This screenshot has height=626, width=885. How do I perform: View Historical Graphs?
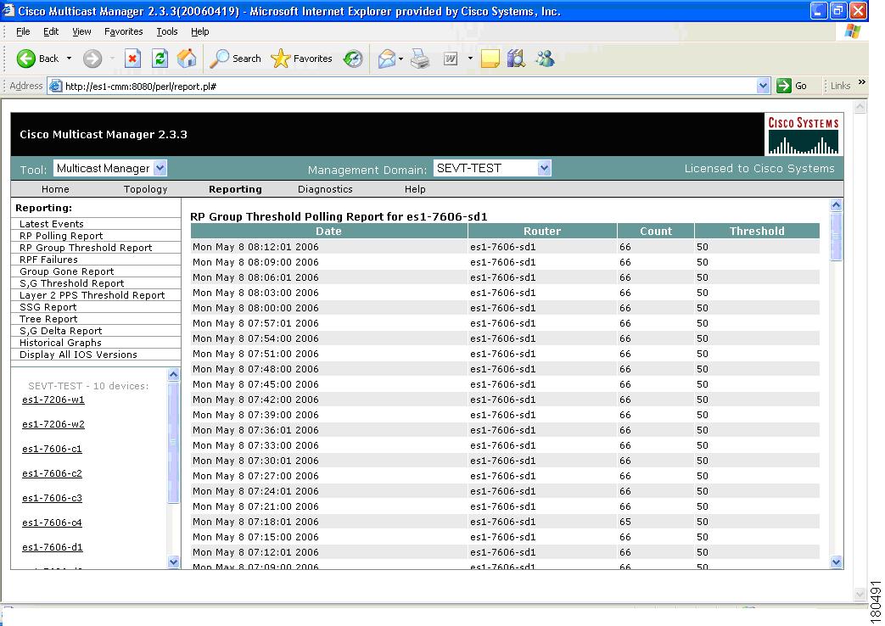60,343
